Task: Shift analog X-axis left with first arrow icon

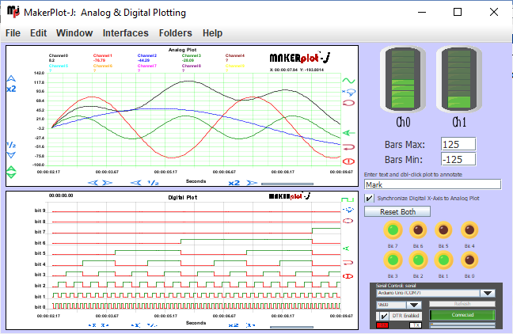Action: coord(93,183)
